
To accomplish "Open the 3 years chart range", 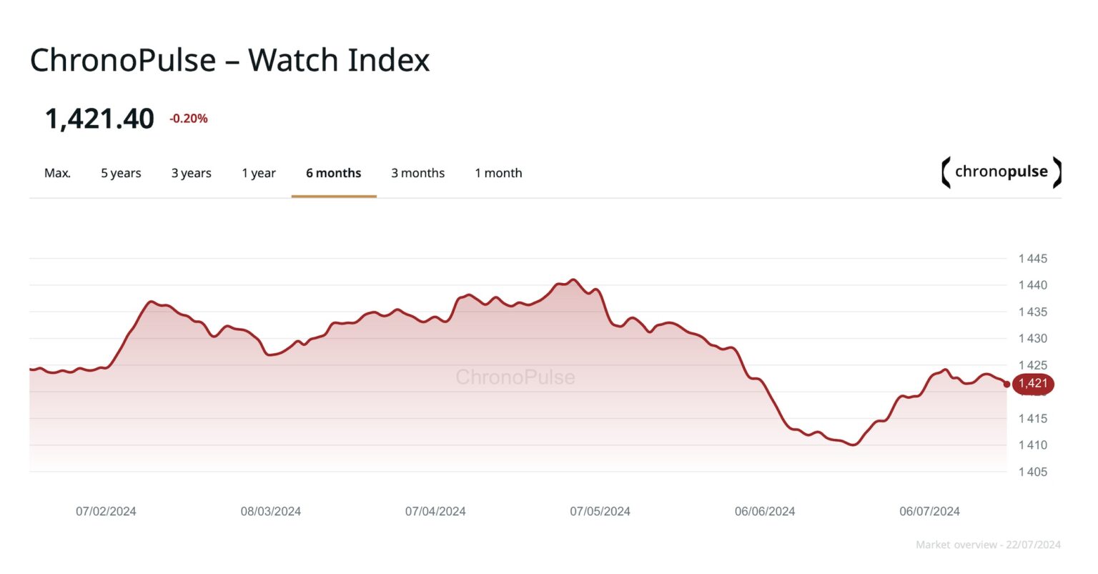I will click(x=191, y=172).
